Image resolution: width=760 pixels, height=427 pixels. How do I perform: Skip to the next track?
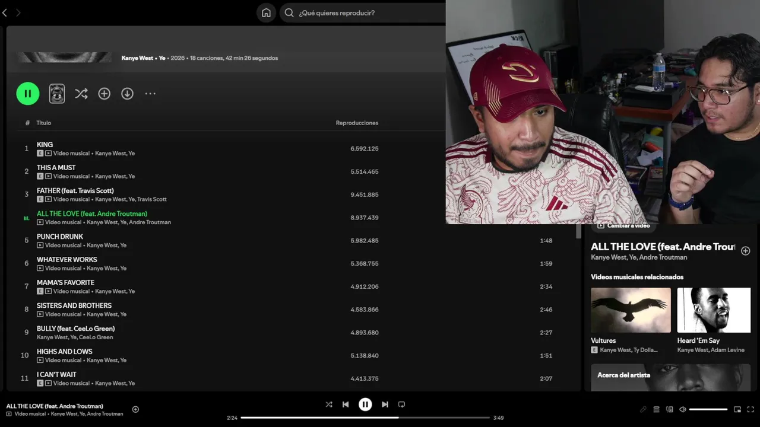click(385, 404)
